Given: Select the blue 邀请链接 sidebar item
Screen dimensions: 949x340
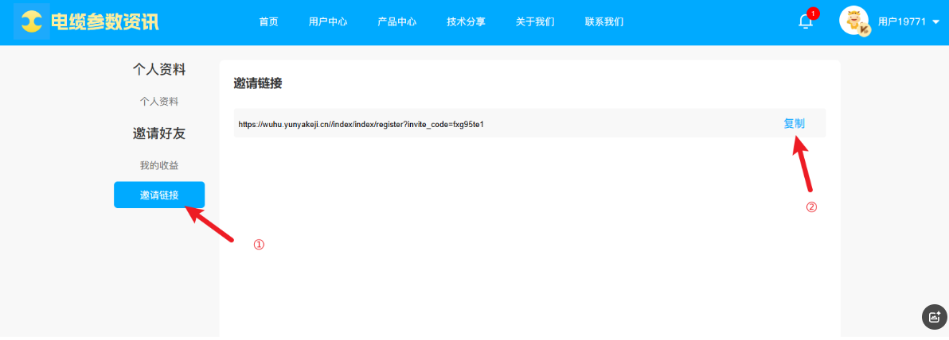Looking at the screenshot, I should tap(159, 195).
